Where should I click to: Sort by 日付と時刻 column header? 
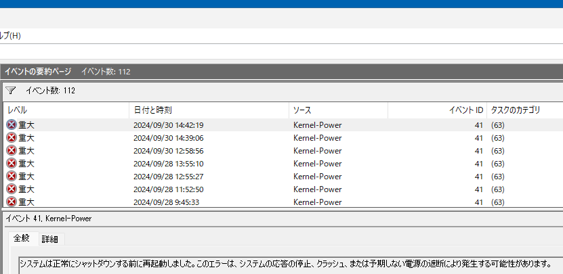[209, 110]
